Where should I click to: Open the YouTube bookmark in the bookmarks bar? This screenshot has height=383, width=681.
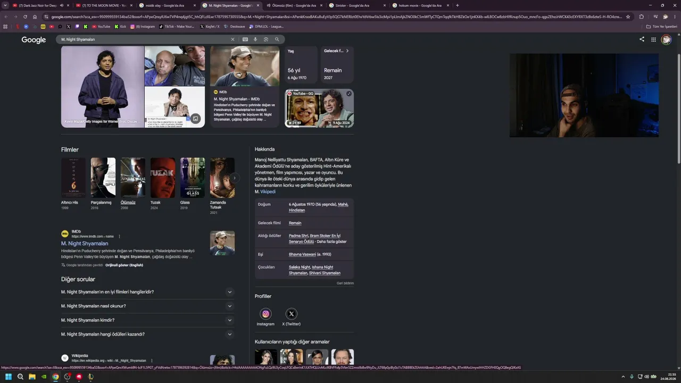tap(101, 26)
